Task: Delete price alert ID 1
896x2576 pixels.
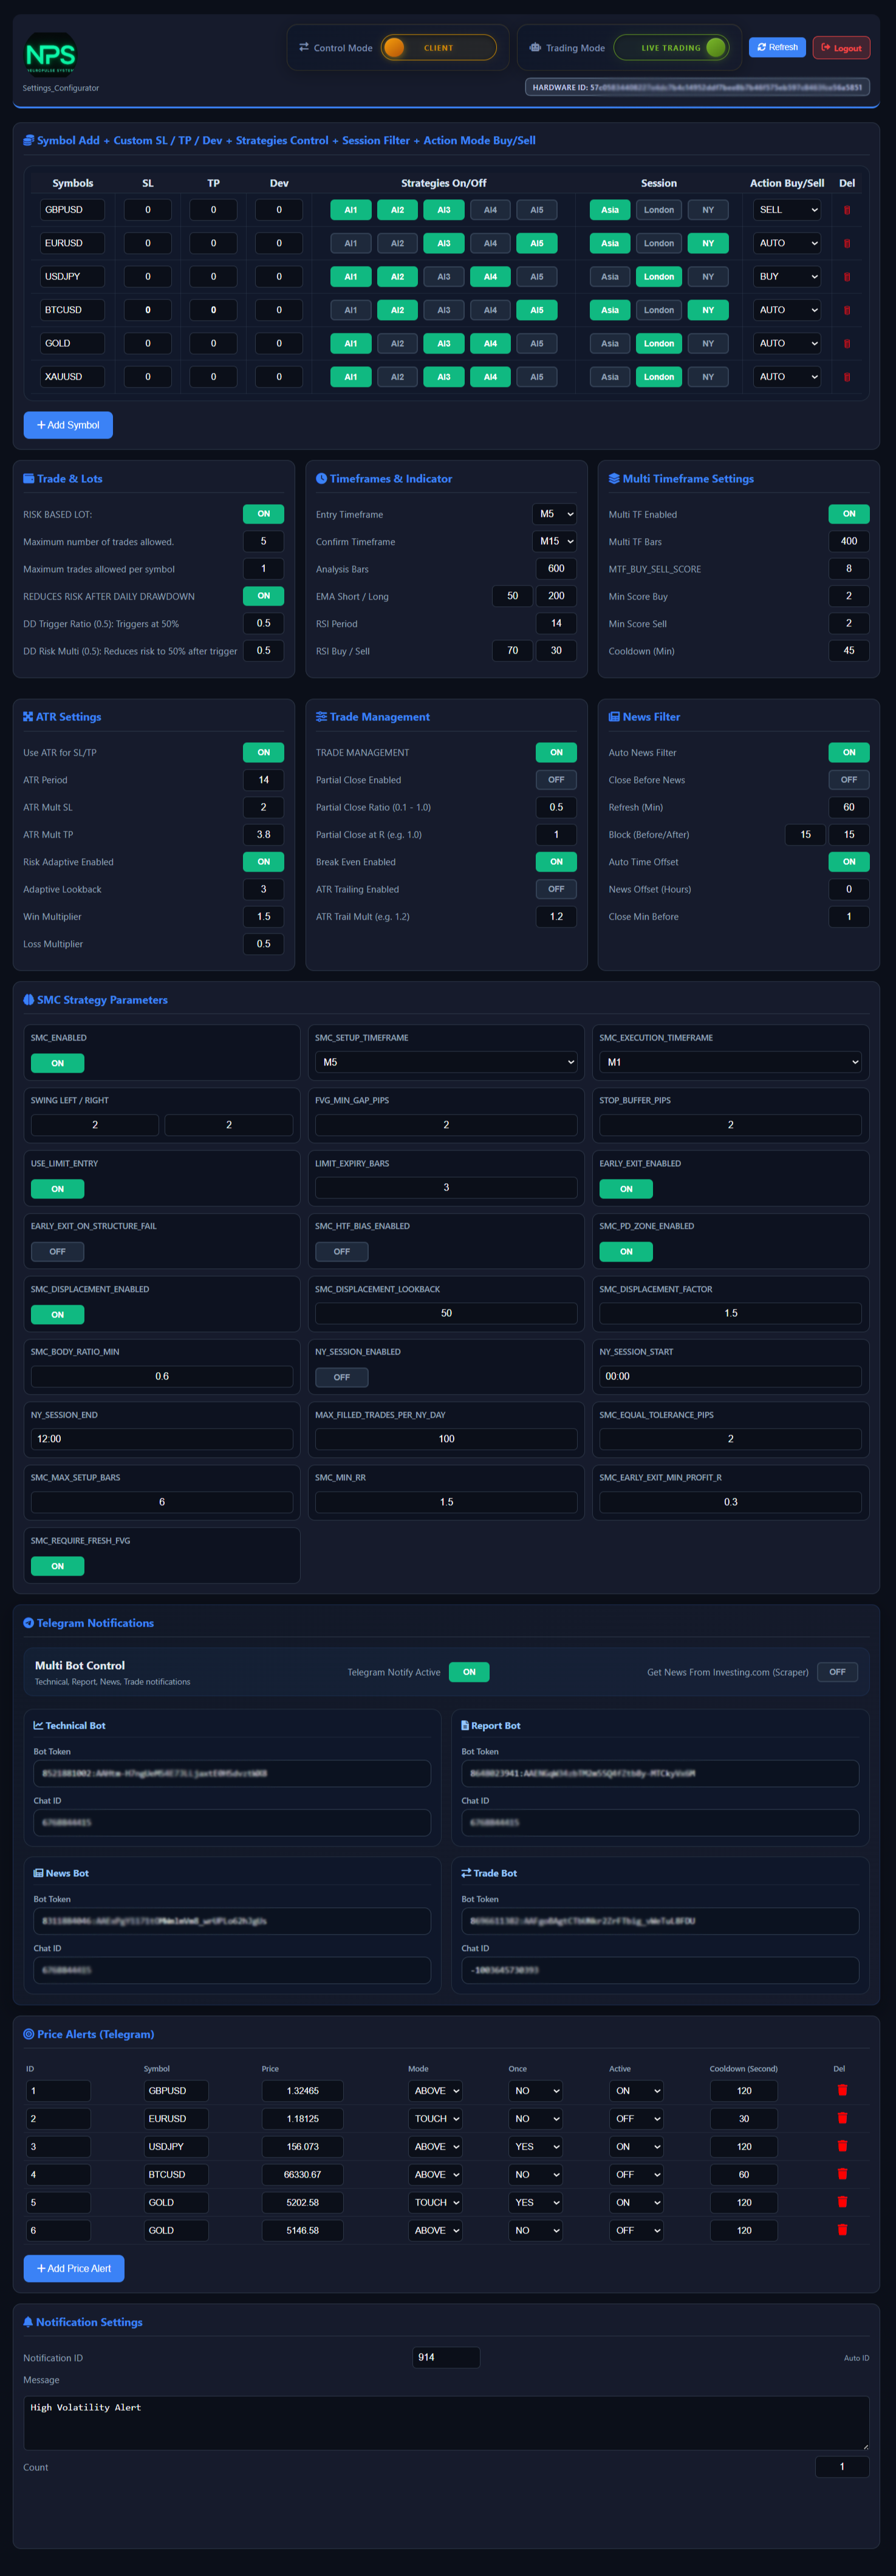Action: (842, 2090)
